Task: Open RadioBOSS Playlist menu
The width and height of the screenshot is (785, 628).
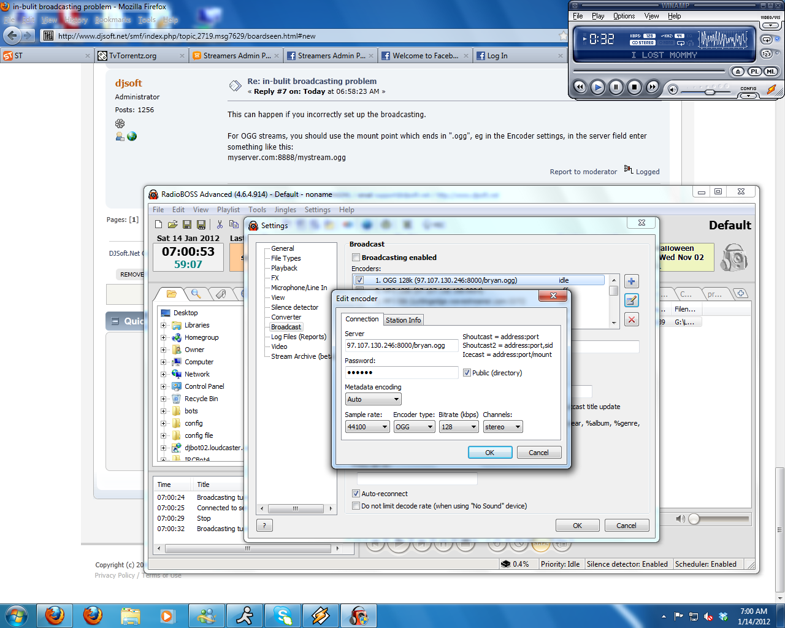Action: tap(228, 210)
